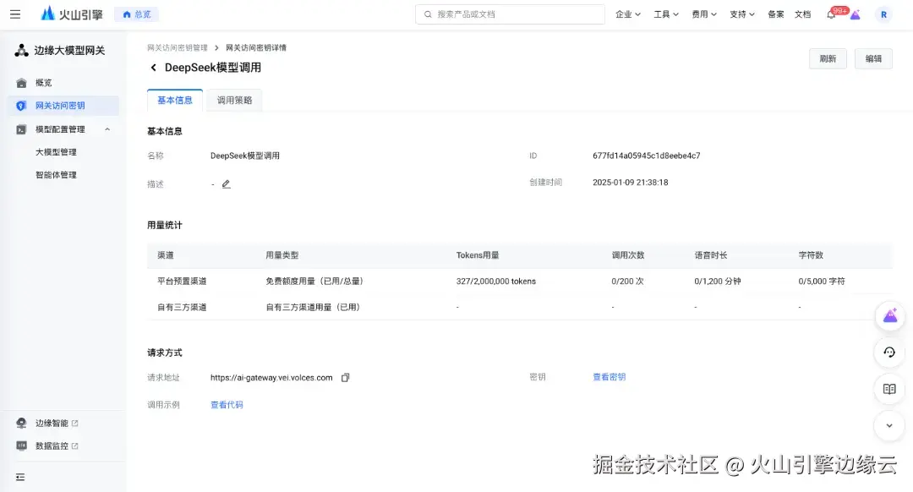
Task: Open the documentation book button
Action: tap(889, 389)
